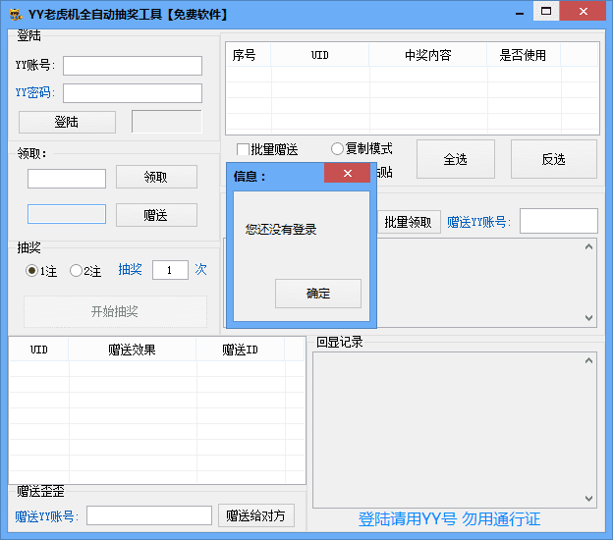Click the 赠送效果 column header
Viewport: 613px width, 540px height.
pyautogui.click(x=133, y=350)
